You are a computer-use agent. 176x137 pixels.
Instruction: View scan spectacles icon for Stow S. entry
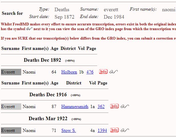[125, 130]
